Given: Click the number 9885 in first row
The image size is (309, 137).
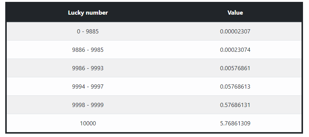Looking at the screenshot, I should tap(92, 32).
